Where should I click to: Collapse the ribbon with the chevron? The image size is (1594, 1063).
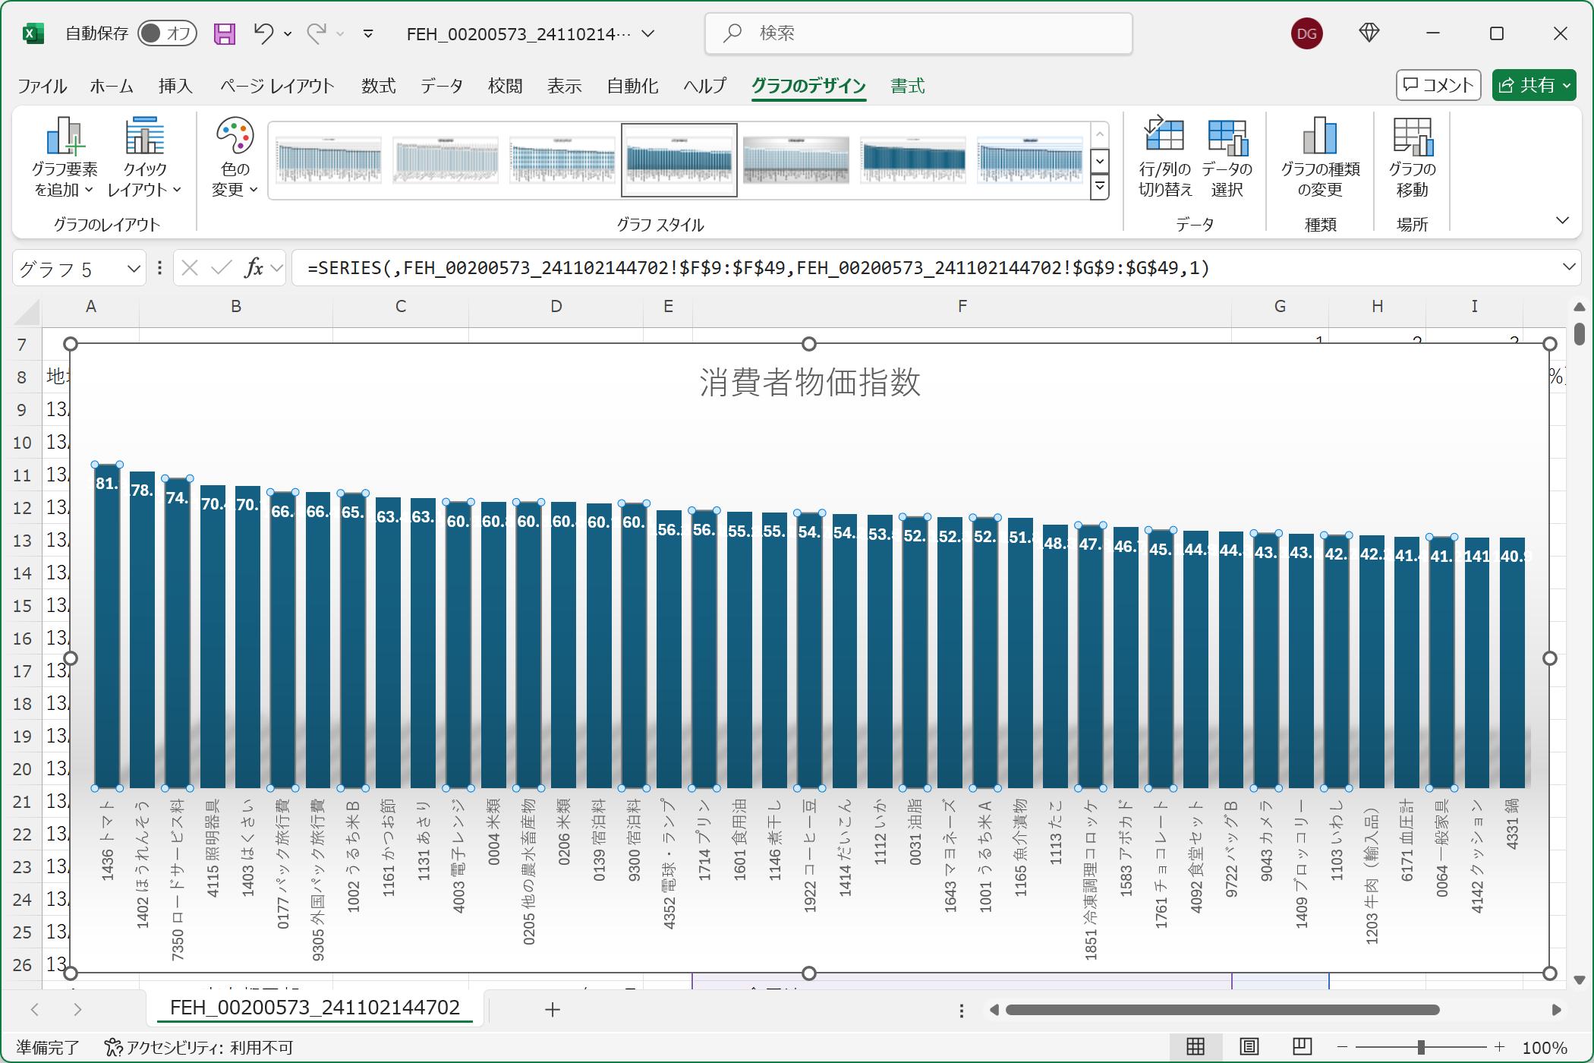click(1562, 221)
